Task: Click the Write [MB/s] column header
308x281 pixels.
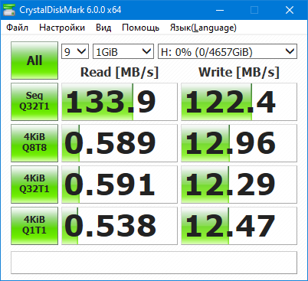Action: point(239,73)
